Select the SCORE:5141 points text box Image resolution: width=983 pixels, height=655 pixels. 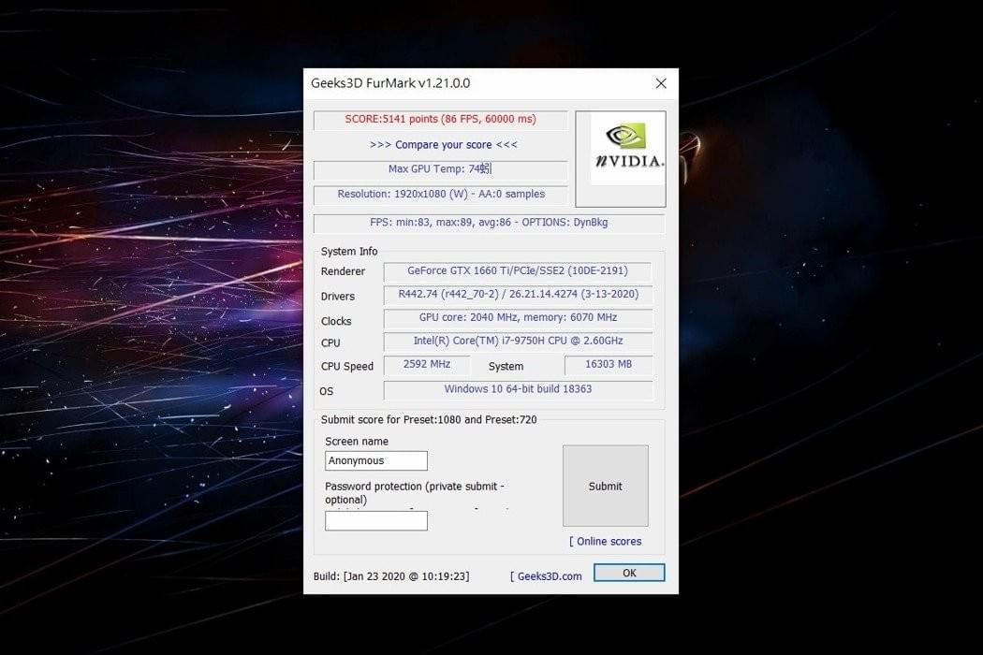[x=441, y=120]
